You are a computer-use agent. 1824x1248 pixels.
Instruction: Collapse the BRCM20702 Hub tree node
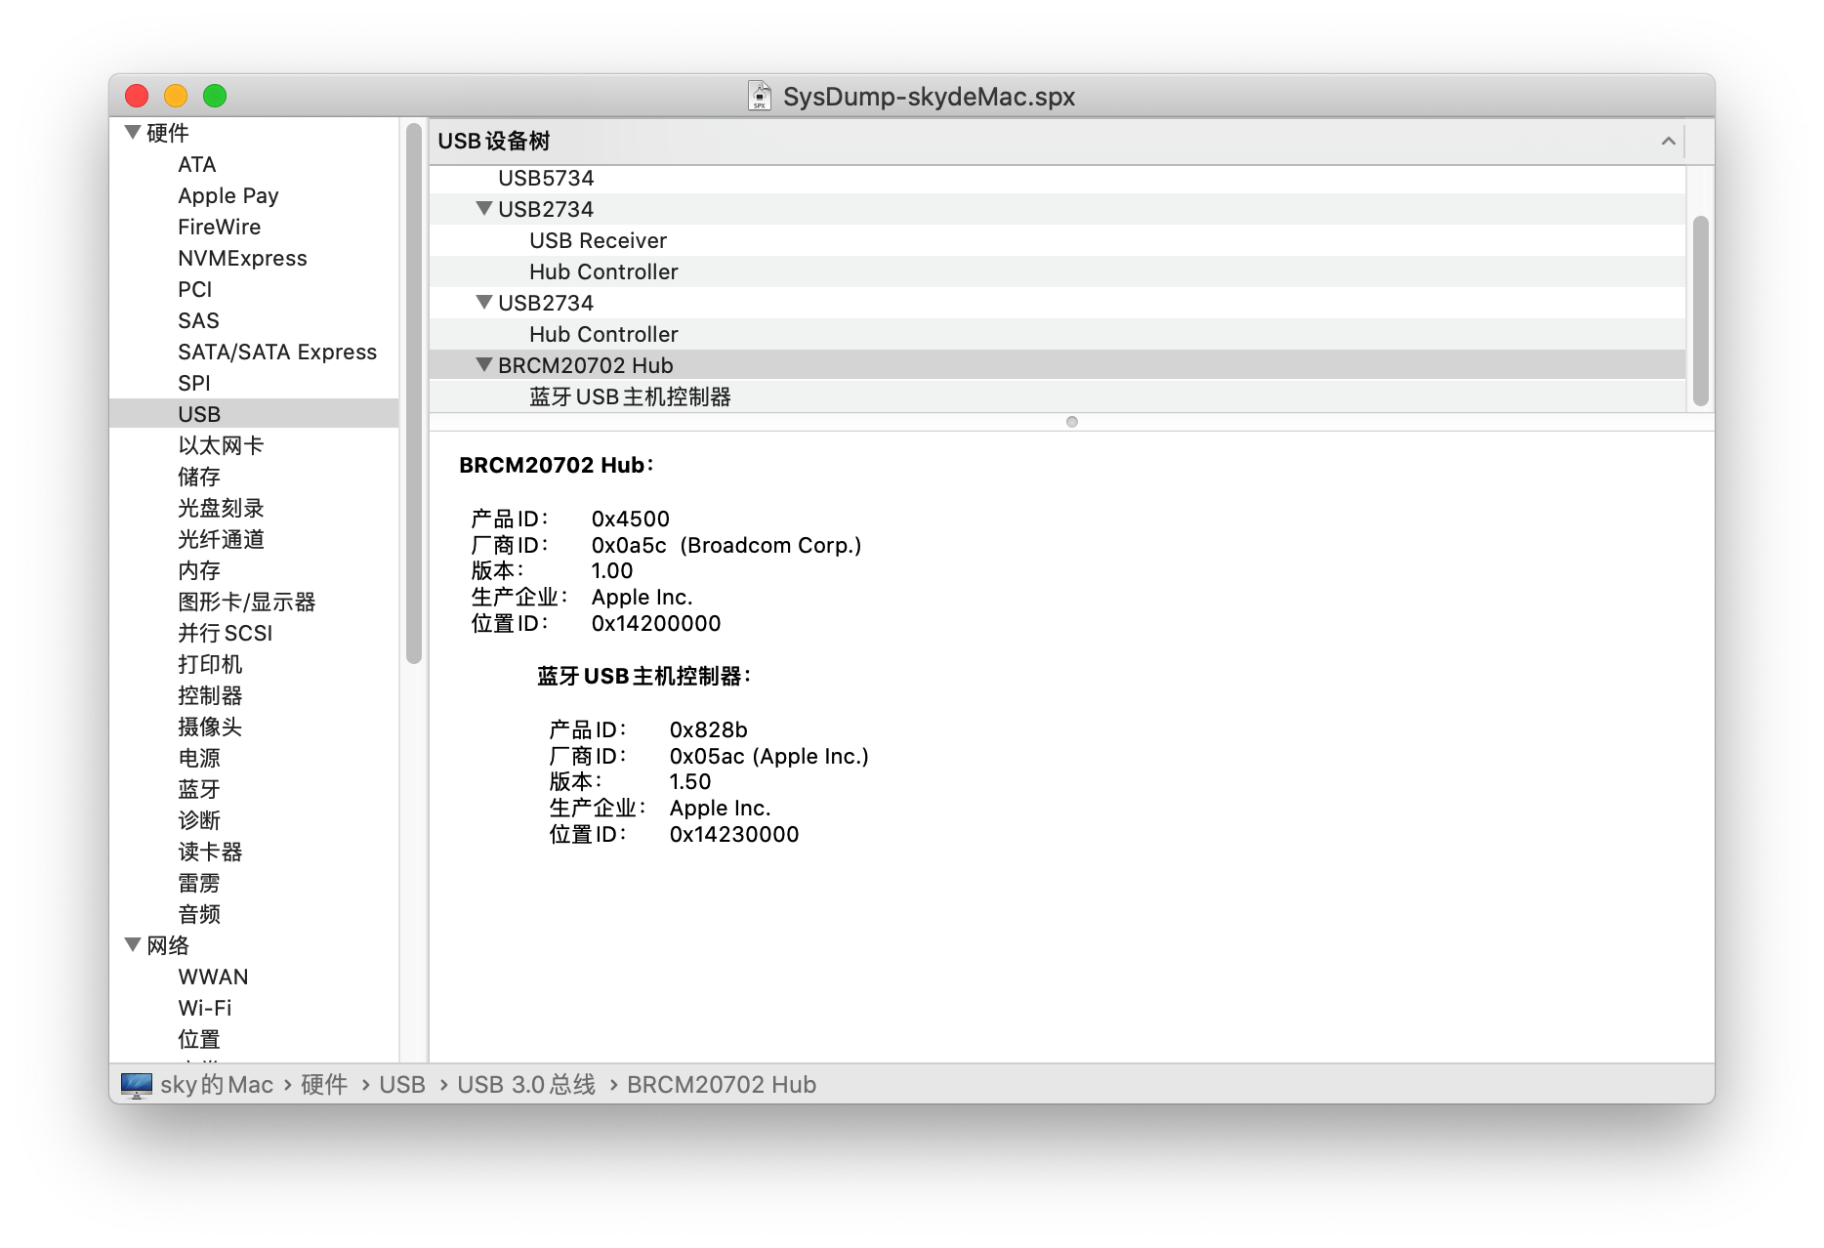click(483, 364)
